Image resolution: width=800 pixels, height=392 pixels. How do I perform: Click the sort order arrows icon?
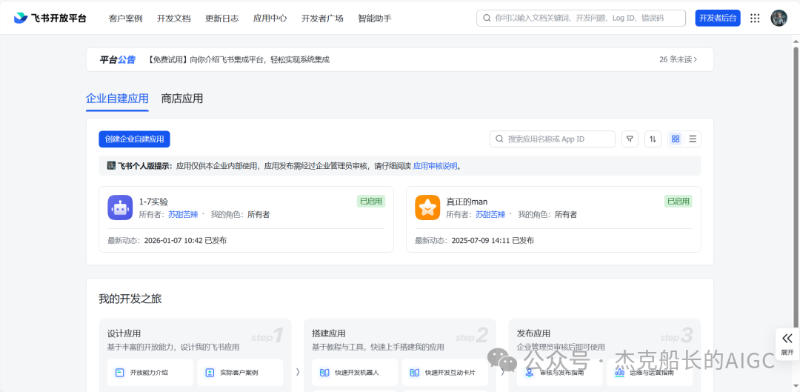653,139
